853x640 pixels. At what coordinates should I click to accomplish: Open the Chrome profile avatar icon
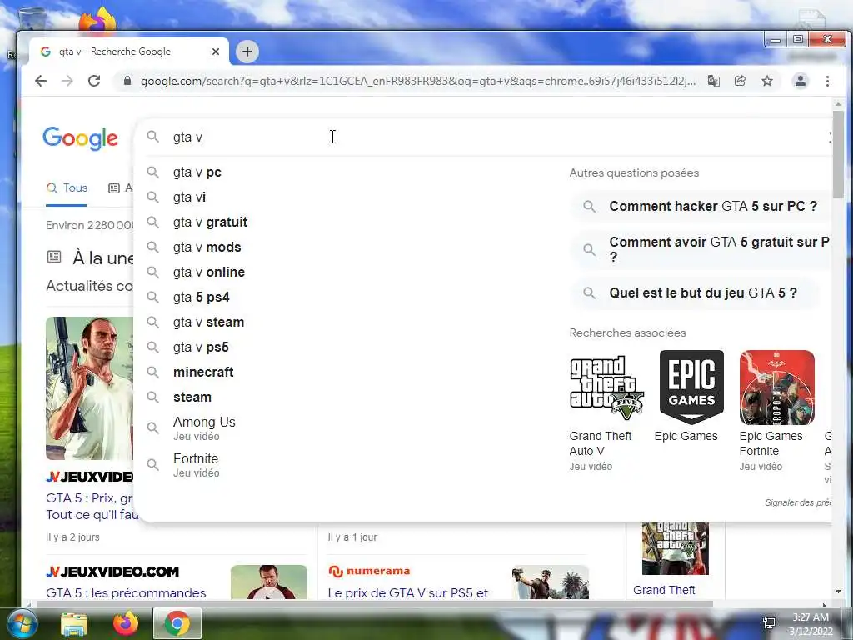pyautogui.click(x=801, y=81)
